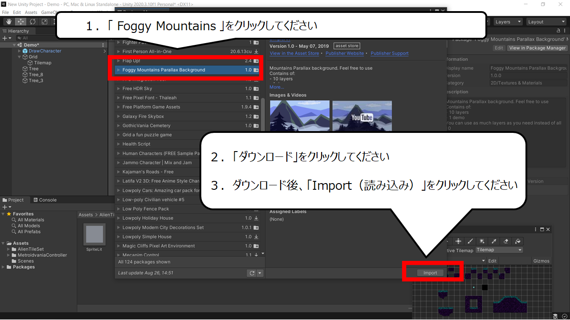Image resolution: width=570 pixels, height=320 pixels.
Task: Collapse the Demo scene in Hierarchy
Action: (x=15, y=45)
